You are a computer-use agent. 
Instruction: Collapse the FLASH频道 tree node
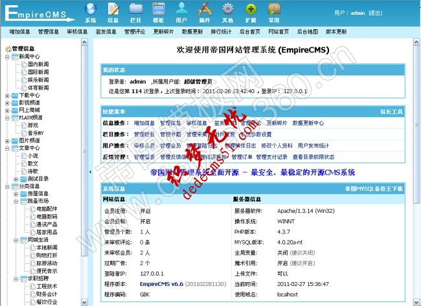pos(7,118)
